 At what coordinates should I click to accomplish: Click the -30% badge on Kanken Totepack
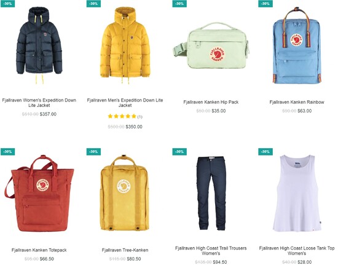pyautogui.click(x=7, y=152)
